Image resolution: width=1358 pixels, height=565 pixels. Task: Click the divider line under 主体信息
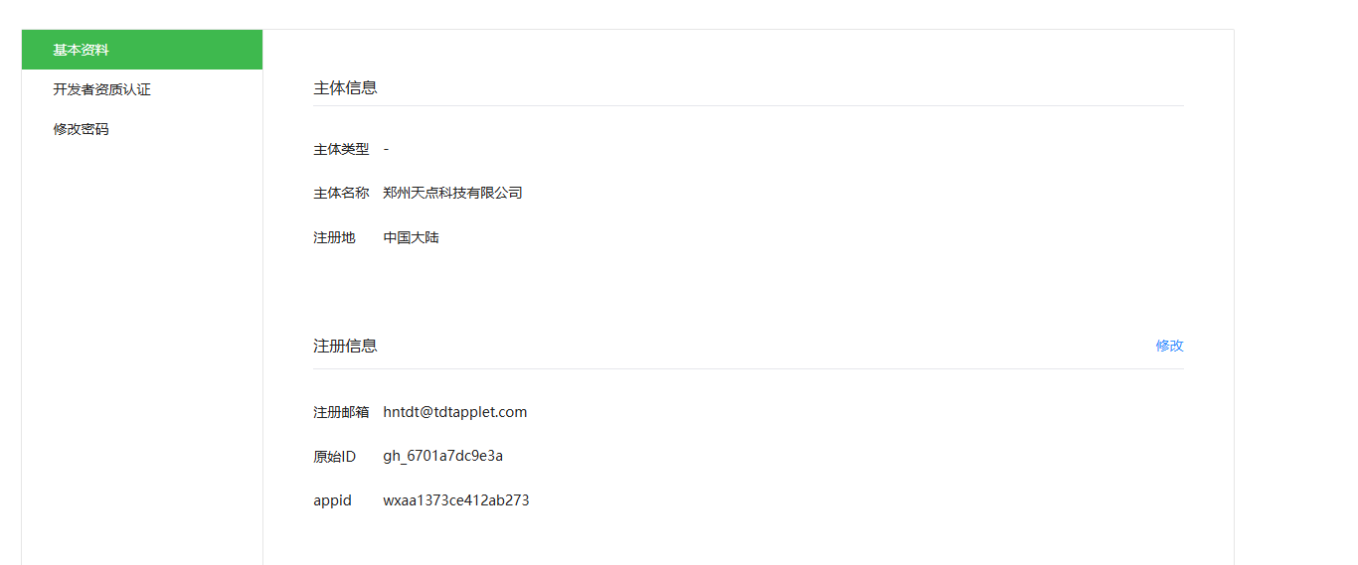click(749, 105)
